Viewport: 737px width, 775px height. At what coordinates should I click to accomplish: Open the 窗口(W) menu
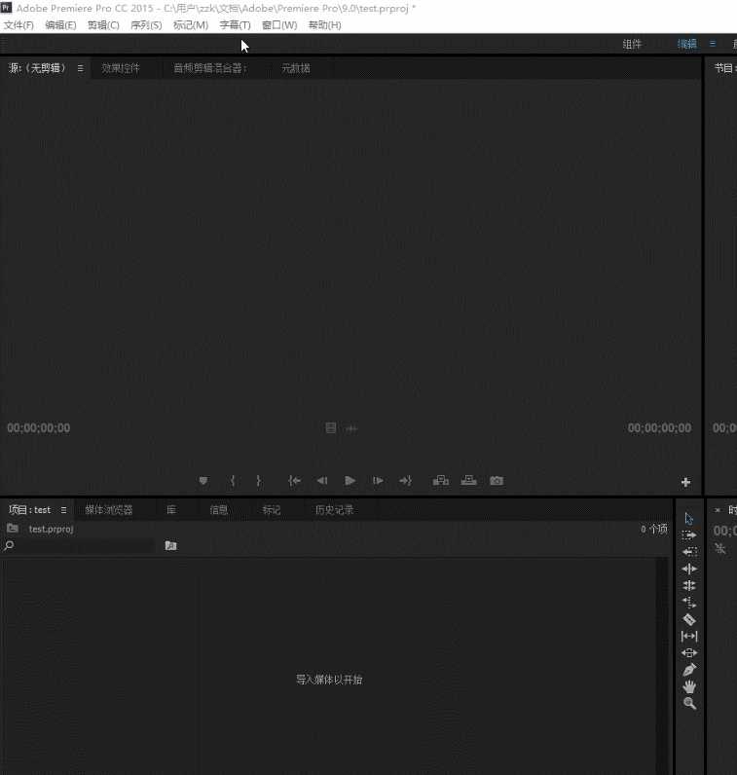pyautogui.click(x=279, y=25)
